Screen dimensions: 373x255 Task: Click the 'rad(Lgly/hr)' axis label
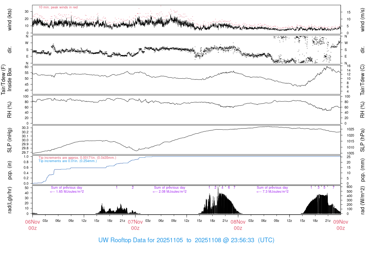10,200
